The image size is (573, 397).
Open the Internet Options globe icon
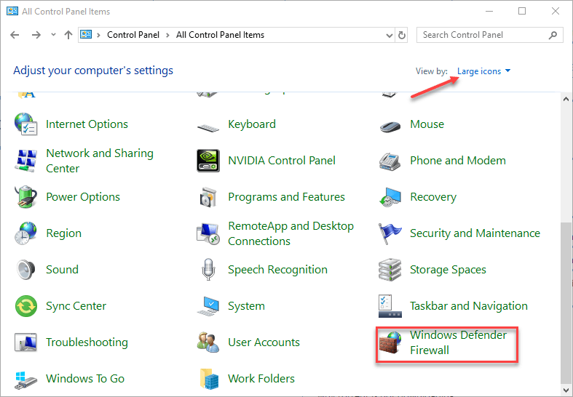tap(25, 124)
